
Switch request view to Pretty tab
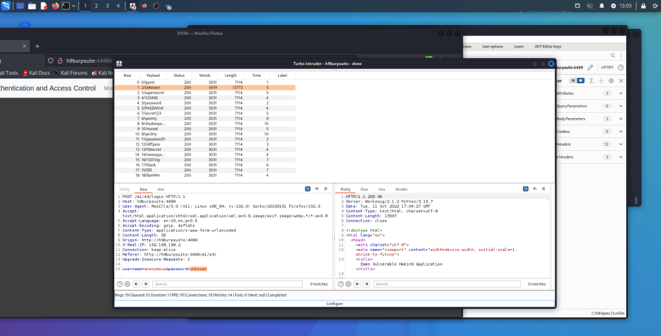(x=125, y=190)
